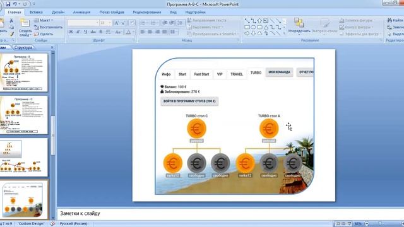The height and width of the screenshot is (227, 404).
Task: Cut selection with the scissors icon
Action: pyautogui.click(x=11, y=21)
